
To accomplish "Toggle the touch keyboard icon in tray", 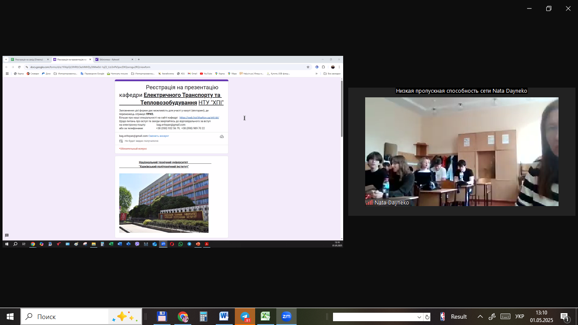I will click(505, 317).
